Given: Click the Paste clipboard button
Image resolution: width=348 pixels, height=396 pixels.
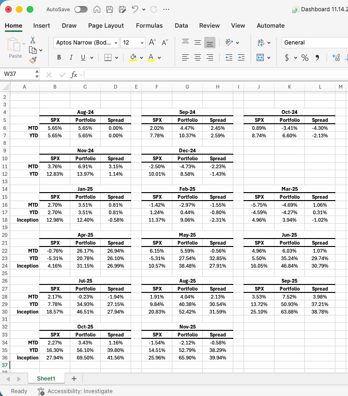Looking at the screenshot, I should coord(14,48).
